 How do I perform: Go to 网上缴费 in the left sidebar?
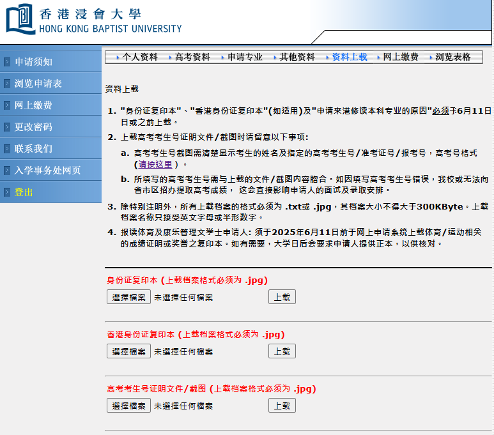(x=33, y=105)
